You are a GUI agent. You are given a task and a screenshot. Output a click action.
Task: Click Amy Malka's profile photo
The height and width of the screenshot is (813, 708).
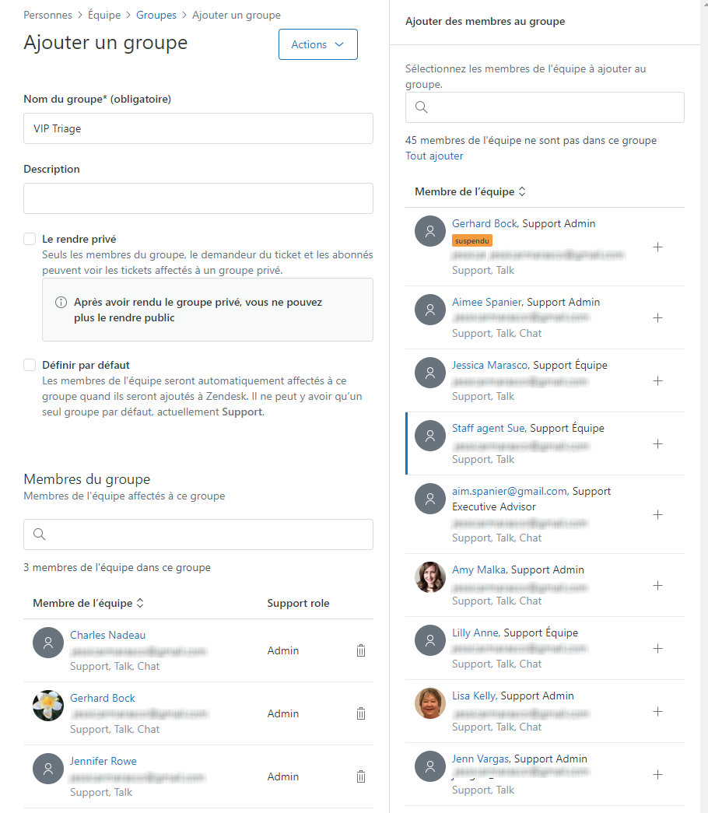tap(430, 577)
